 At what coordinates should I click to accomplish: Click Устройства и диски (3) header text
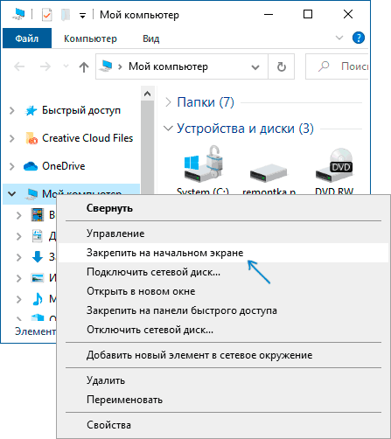coord(245,129)
